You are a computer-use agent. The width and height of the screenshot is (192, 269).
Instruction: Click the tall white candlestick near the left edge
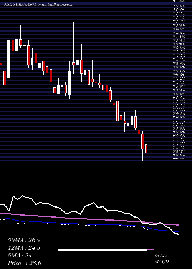tap(9, 59)
